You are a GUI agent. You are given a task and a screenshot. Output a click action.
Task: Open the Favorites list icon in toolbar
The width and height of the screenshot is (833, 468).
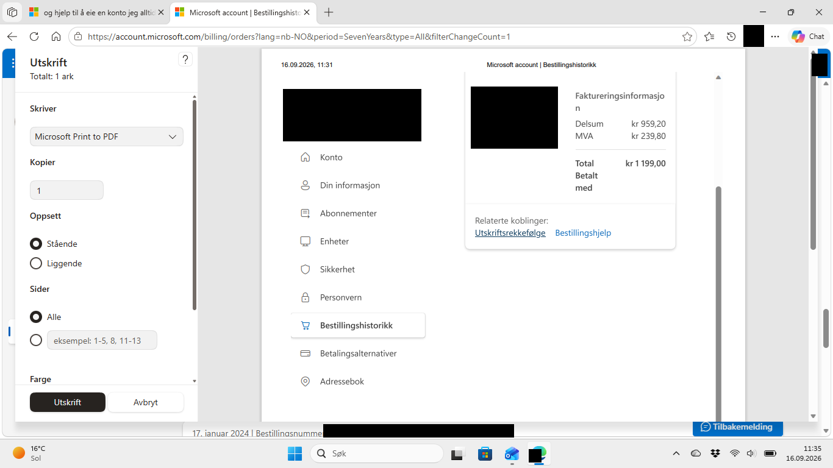[709, 37]
